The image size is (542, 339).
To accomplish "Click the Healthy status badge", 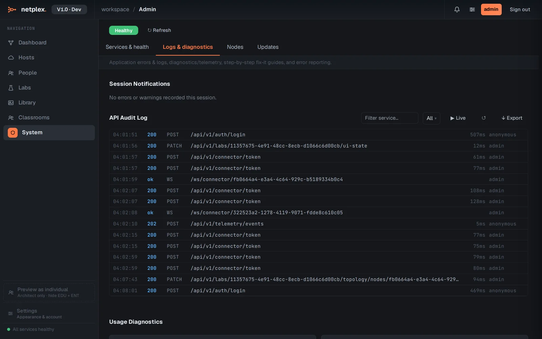I will (x=124, y=31).
